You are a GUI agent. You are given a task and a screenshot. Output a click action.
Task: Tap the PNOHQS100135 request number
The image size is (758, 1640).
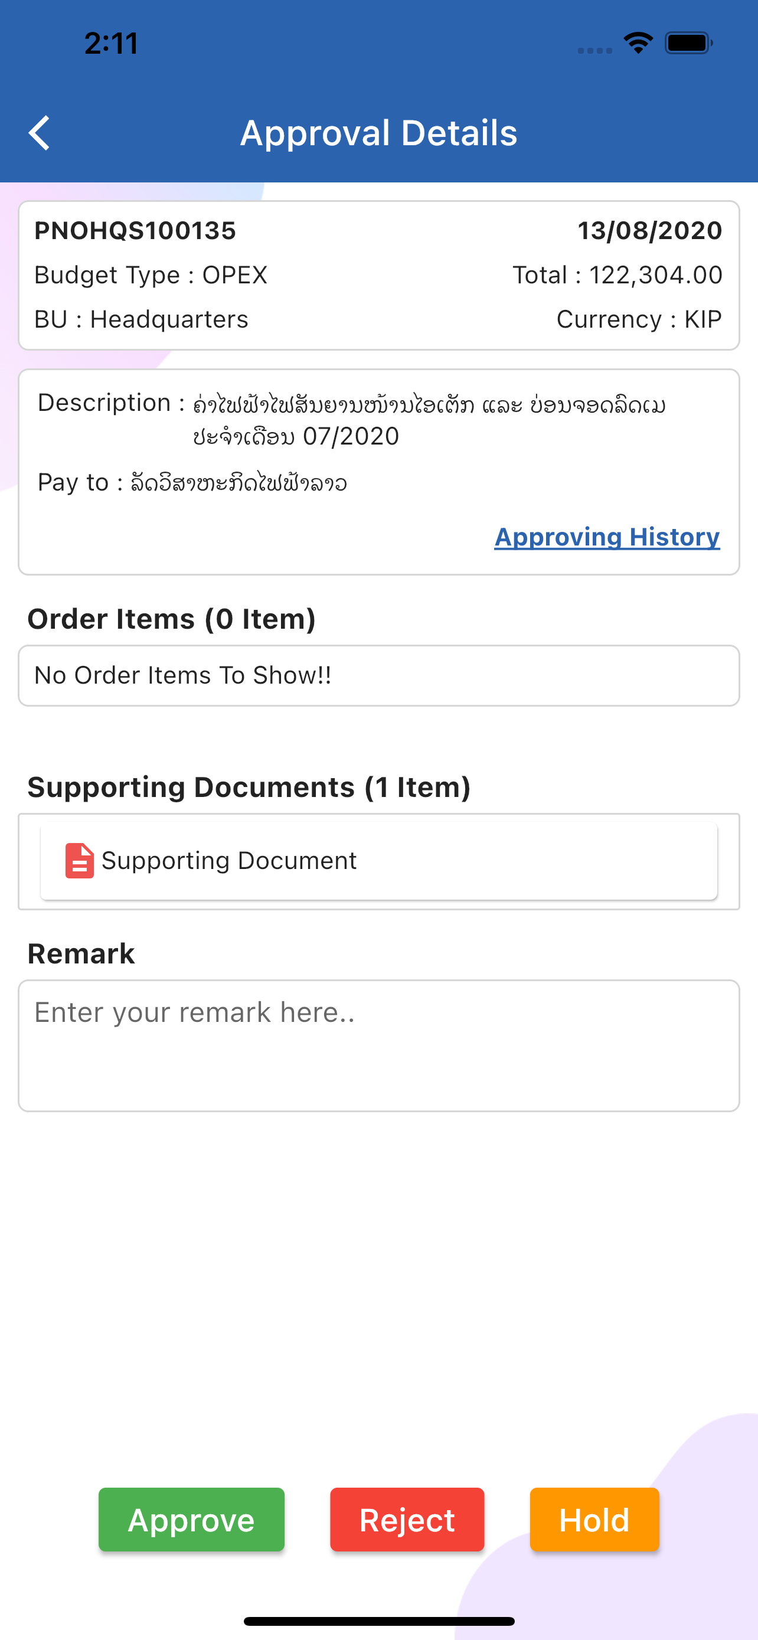[135, 230]
